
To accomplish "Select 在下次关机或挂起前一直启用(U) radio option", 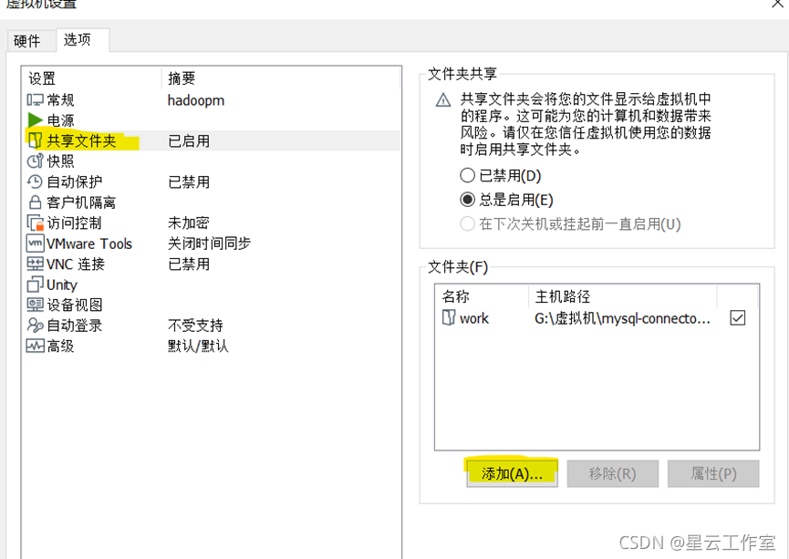I will click(467, 223).
